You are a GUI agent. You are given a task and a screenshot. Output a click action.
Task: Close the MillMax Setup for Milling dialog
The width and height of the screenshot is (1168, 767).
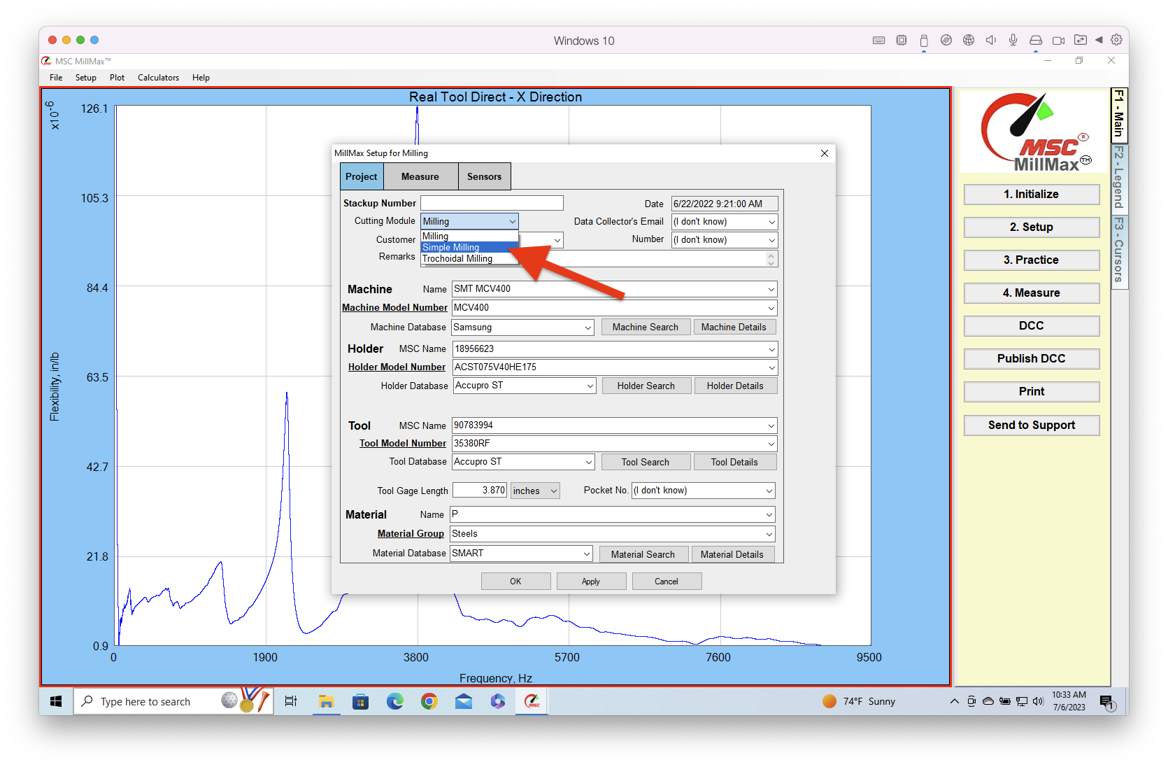pyautogui.click(x=825, y=153)
